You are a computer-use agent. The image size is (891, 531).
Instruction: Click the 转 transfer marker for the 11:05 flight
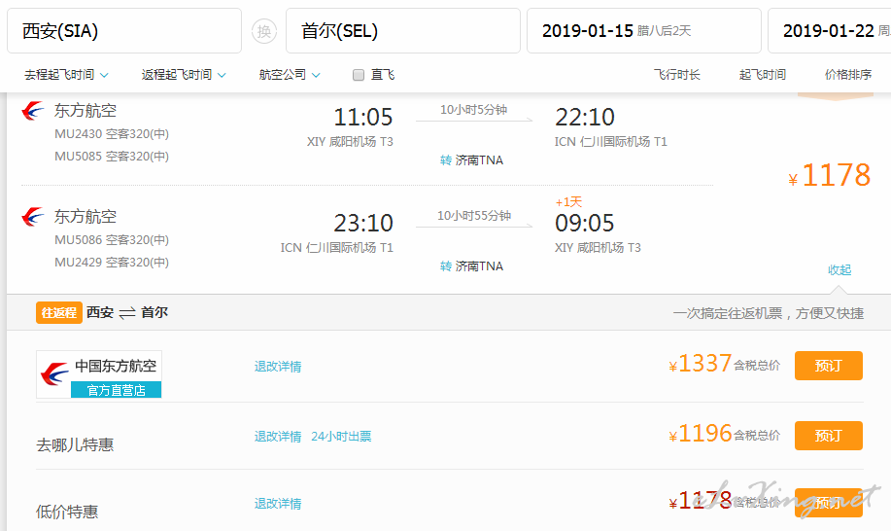(445, 160)
